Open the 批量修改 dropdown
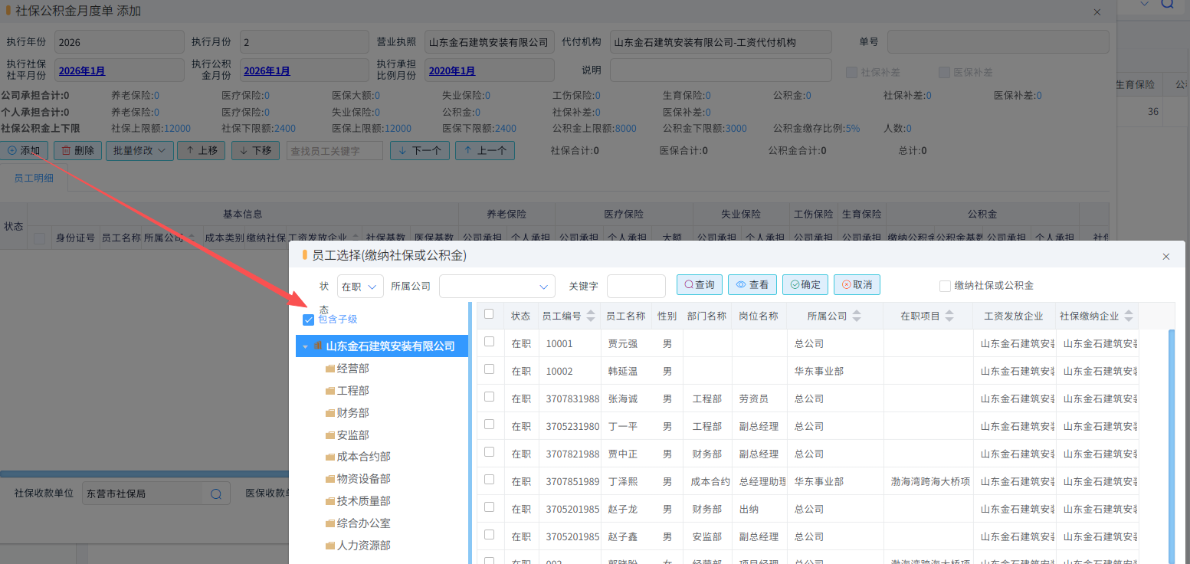The image size is (1190, 564). [x=139, y=151]
